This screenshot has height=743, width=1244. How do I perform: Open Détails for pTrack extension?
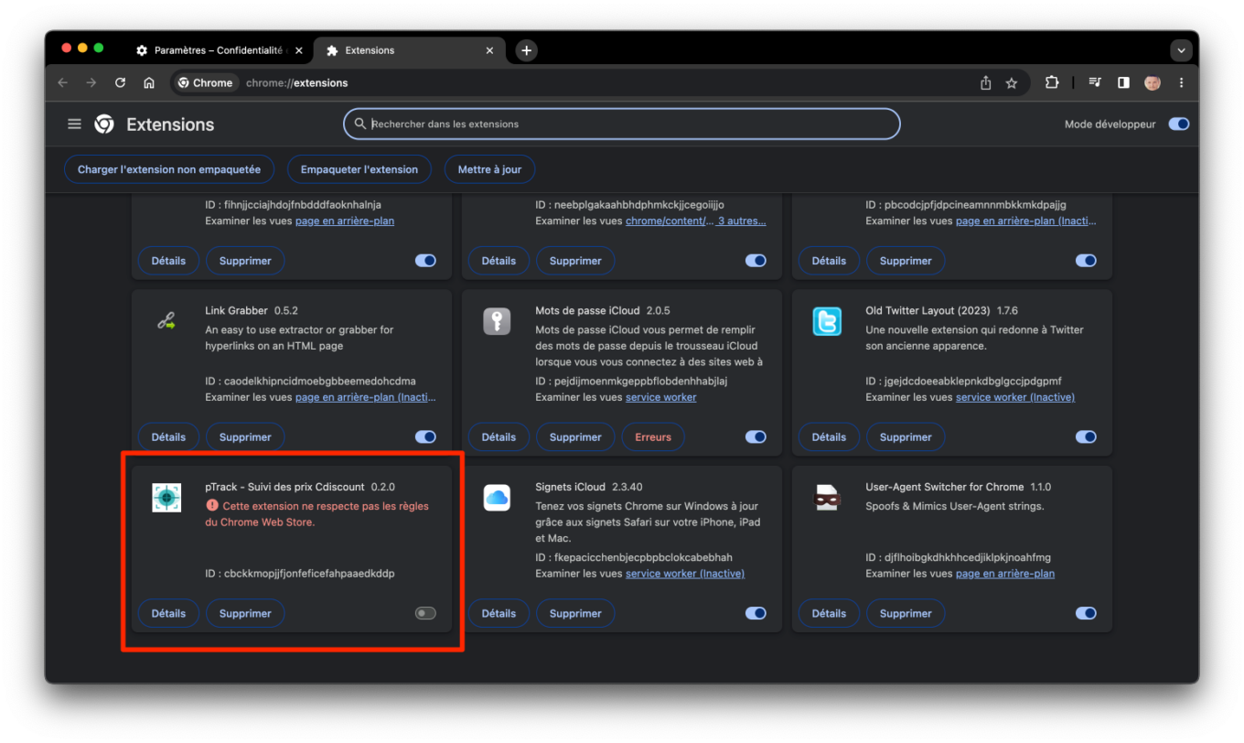coord(168,614)
